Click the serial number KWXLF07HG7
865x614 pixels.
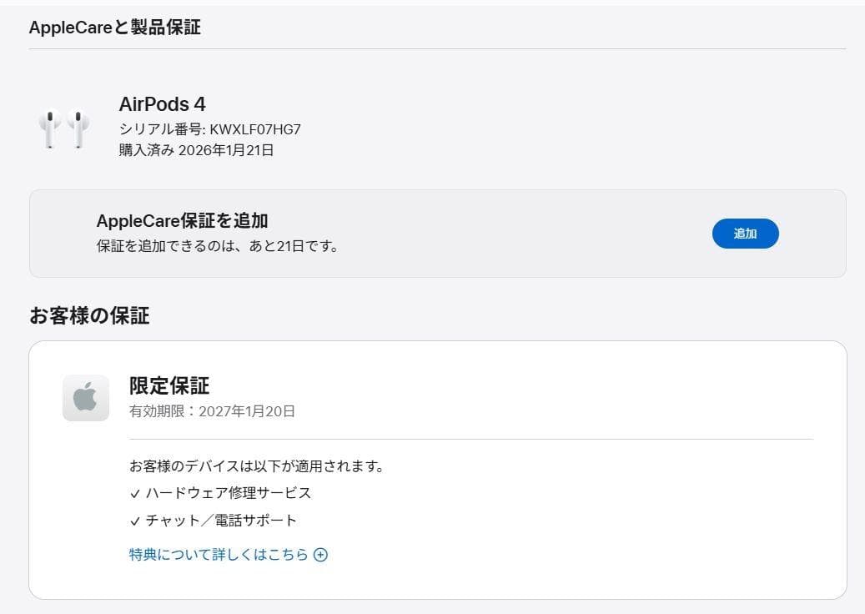click(255, 129)
